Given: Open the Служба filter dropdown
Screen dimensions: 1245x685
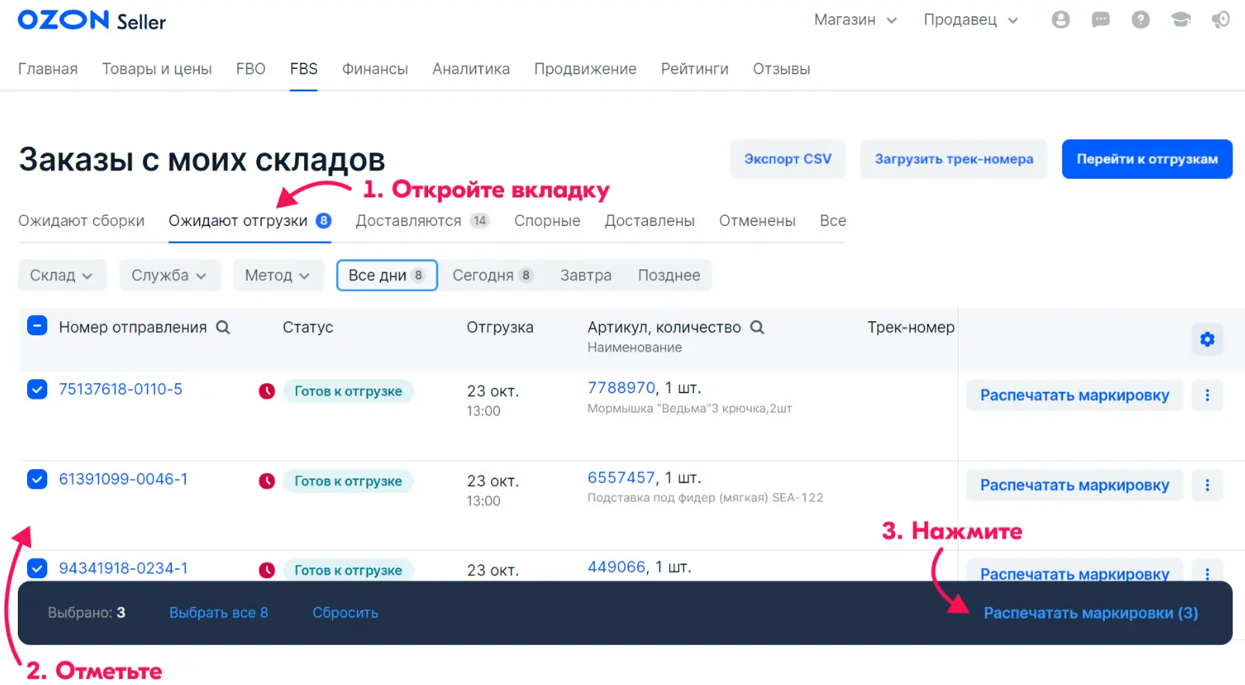Looking at the screenshot, I should 170,276.
